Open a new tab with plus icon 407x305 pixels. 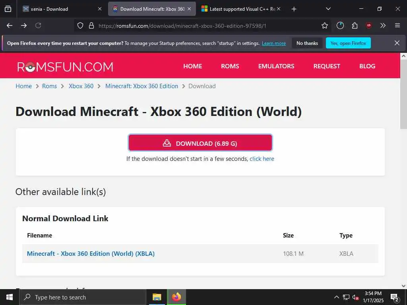pyautogui.click(x=294, y=9)
